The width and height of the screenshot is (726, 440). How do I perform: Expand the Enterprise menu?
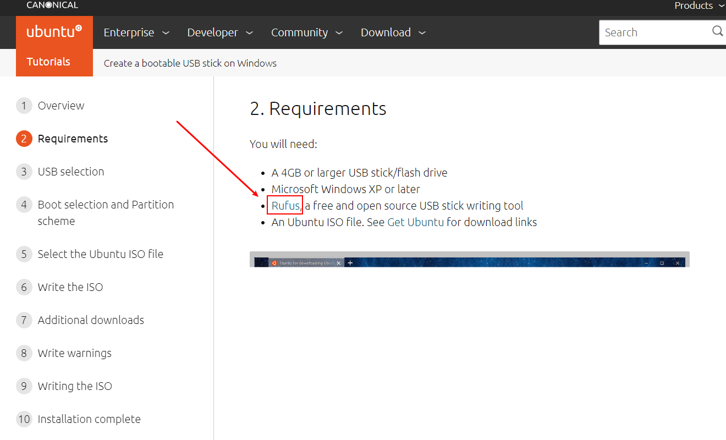pyautogui.click(x=136, y=32)
